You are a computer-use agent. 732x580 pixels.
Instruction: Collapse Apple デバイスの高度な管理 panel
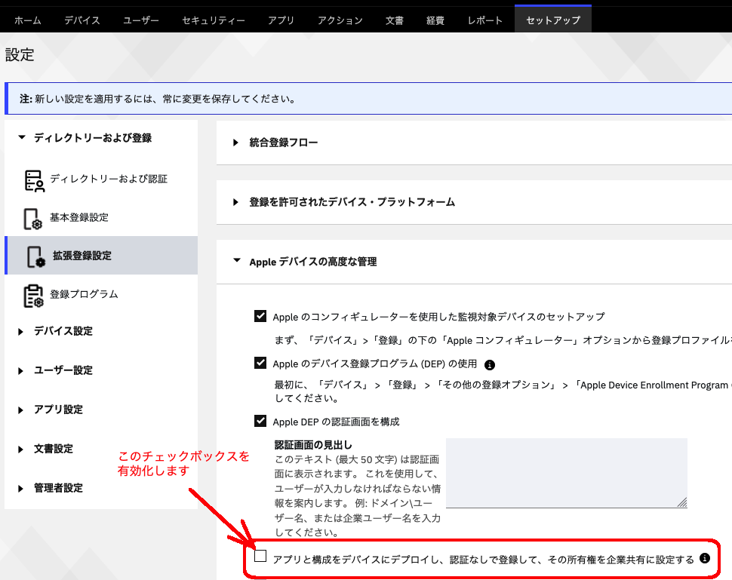(237, 260)
